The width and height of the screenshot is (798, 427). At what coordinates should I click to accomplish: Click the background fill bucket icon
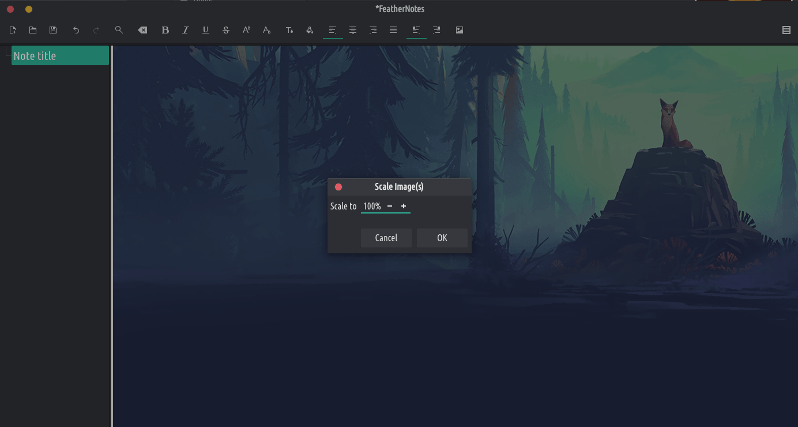(310, 30)
